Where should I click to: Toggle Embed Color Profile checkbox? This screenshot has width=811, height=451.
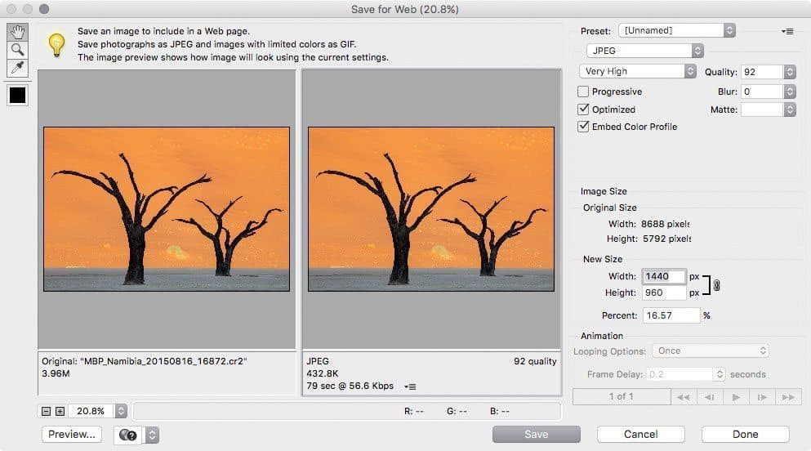583,127
